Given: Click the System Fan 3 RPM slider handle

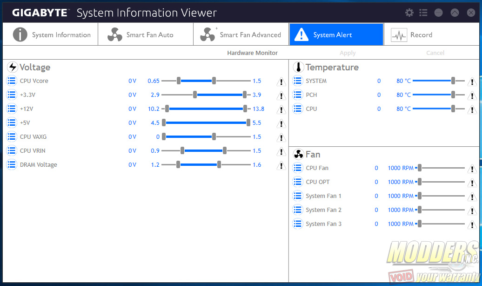Looking at the screenshot, I should [x=420, y=224].
